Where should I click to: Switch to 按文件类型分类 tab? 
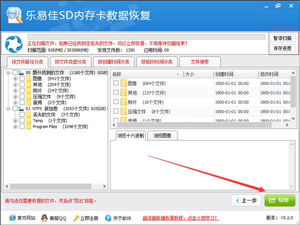pos(70,62)
